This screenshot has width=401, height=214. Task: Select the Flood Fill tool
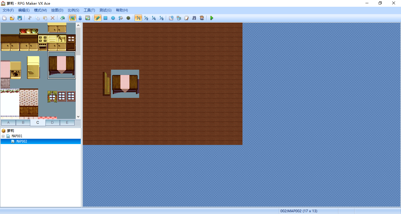pos(121,18)
